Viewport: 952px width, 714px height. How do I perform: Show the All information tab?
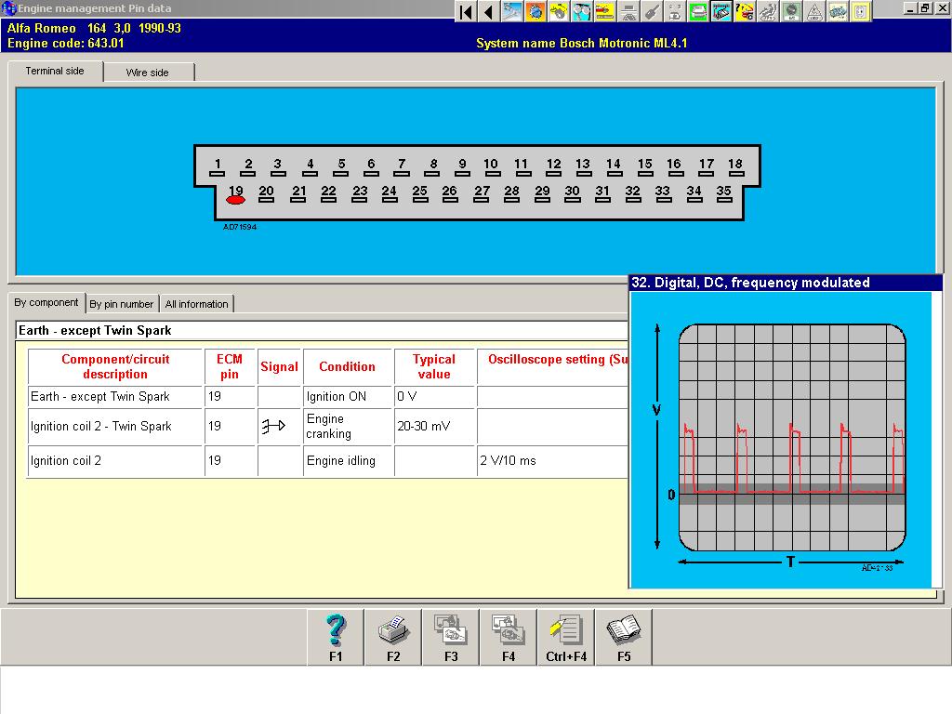(197, 304)
